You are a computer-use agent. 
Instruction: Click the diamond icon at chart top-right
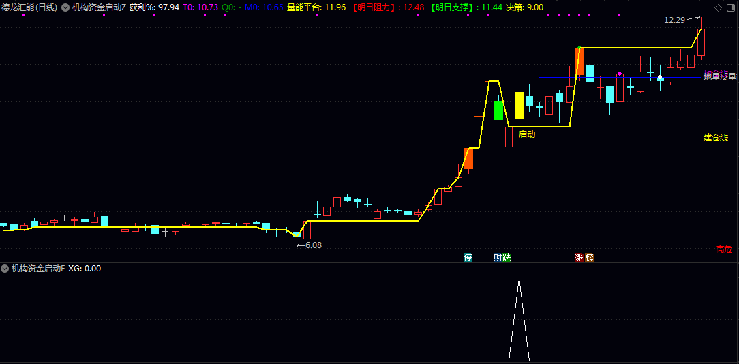[x=718, y=7]
